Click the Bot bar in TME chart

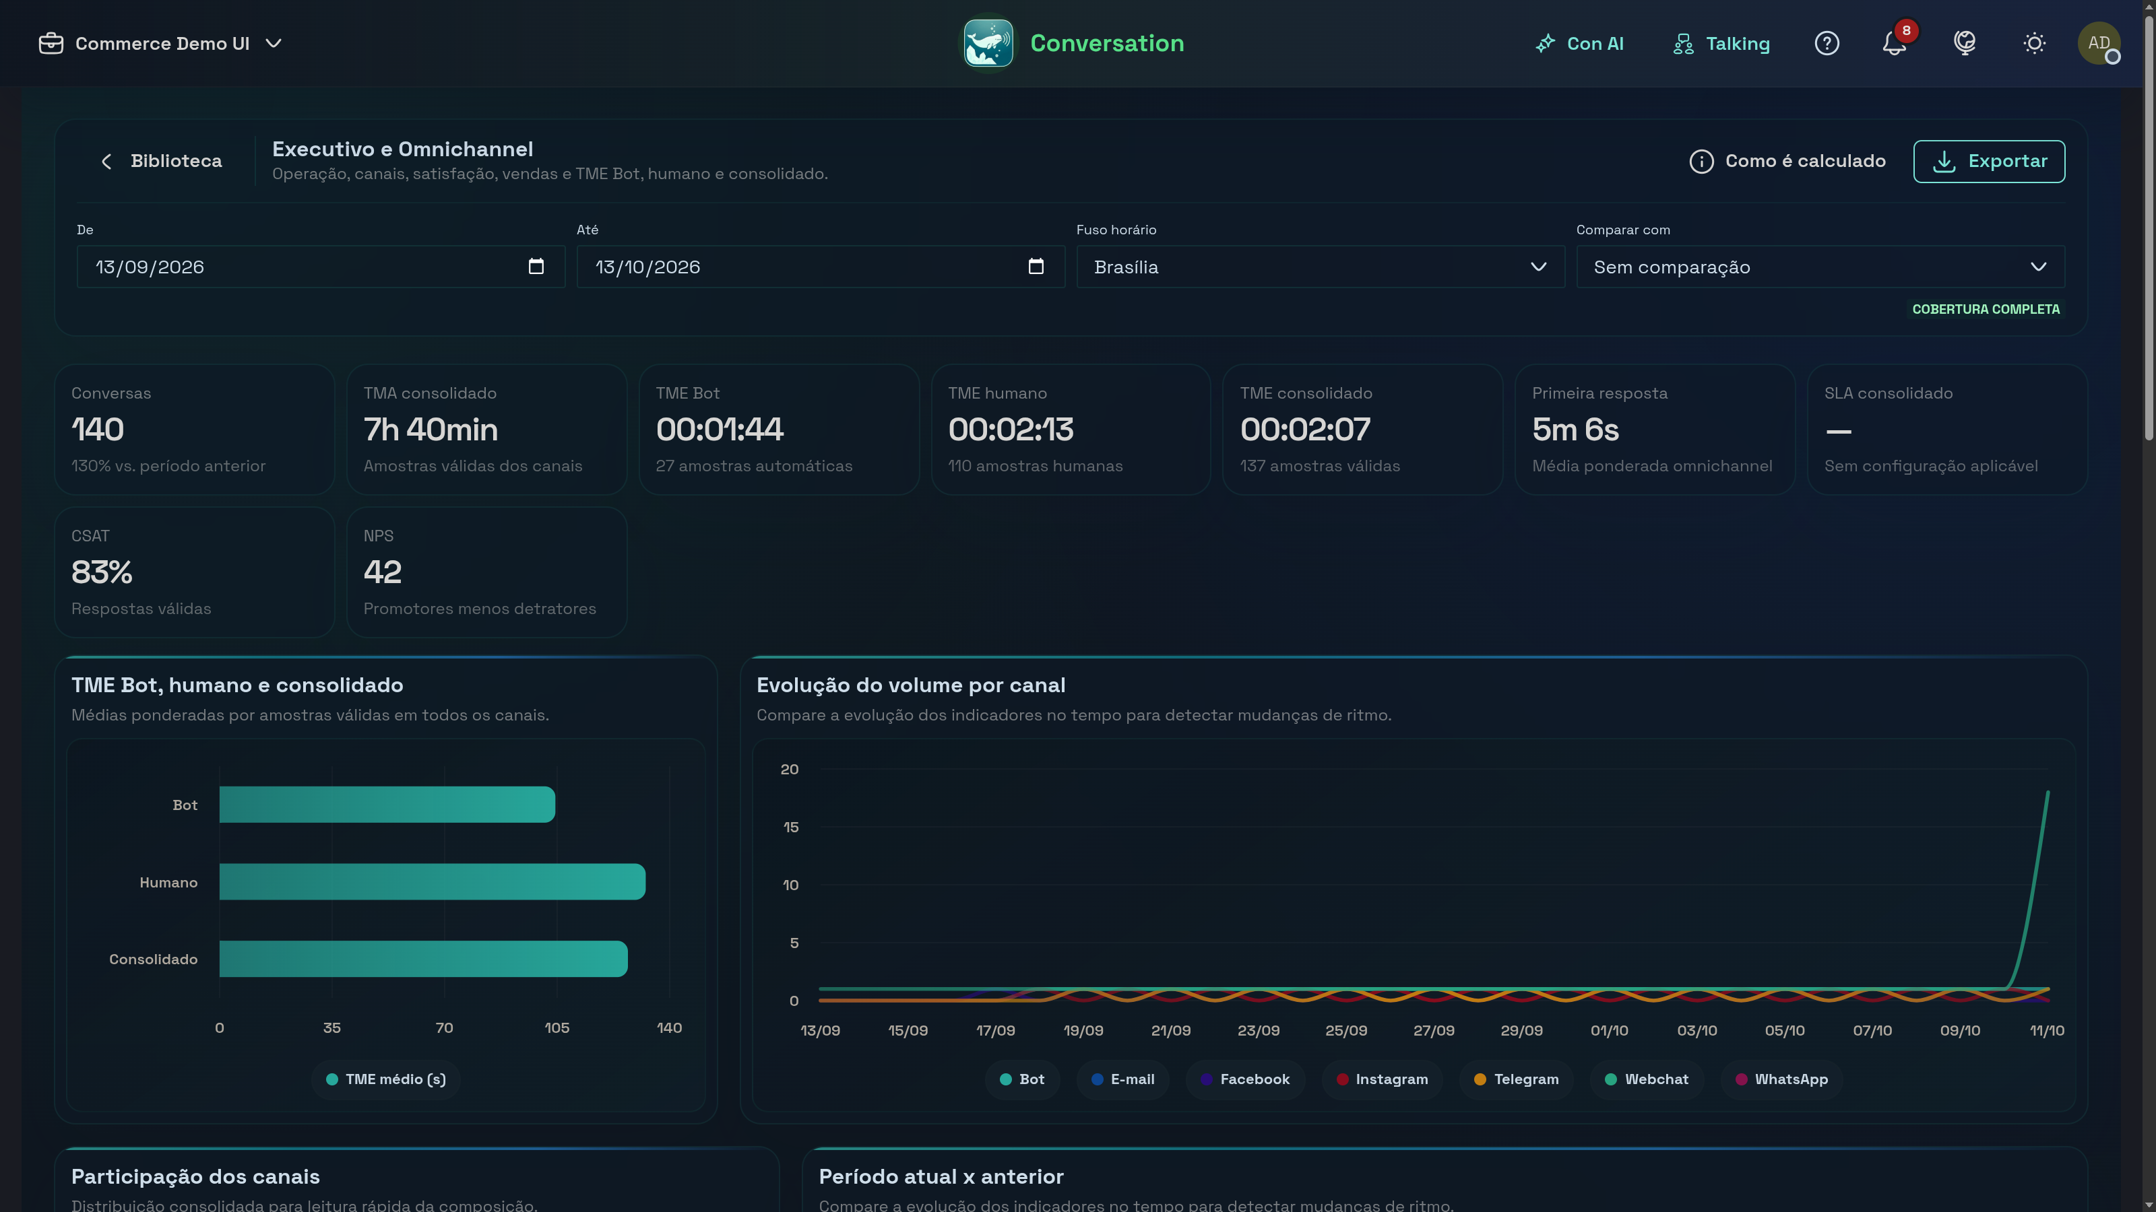pos(387,805)
